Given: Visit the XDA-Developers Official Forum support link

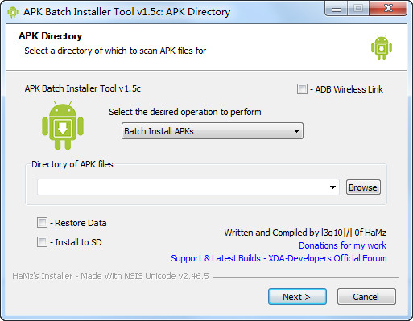Looking at the screenshot, I should [x=279, y=258].
